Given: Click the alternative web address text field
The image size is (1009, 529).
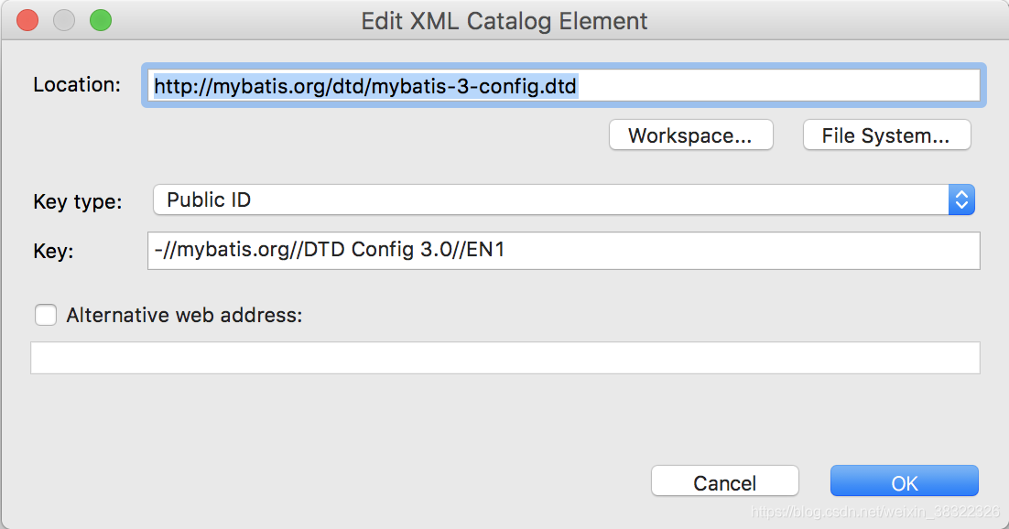Looking at the screenshot, I should click(505, 358).
